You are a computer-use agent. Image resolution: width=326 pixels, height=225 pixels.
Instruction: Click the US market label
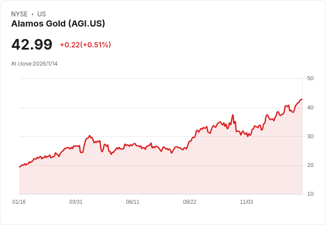click(42, 14)
